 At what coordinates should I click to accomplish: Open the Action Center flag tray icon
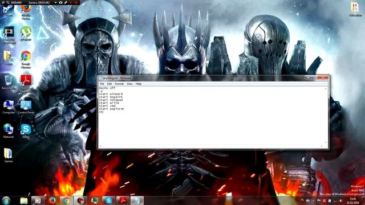319,200
